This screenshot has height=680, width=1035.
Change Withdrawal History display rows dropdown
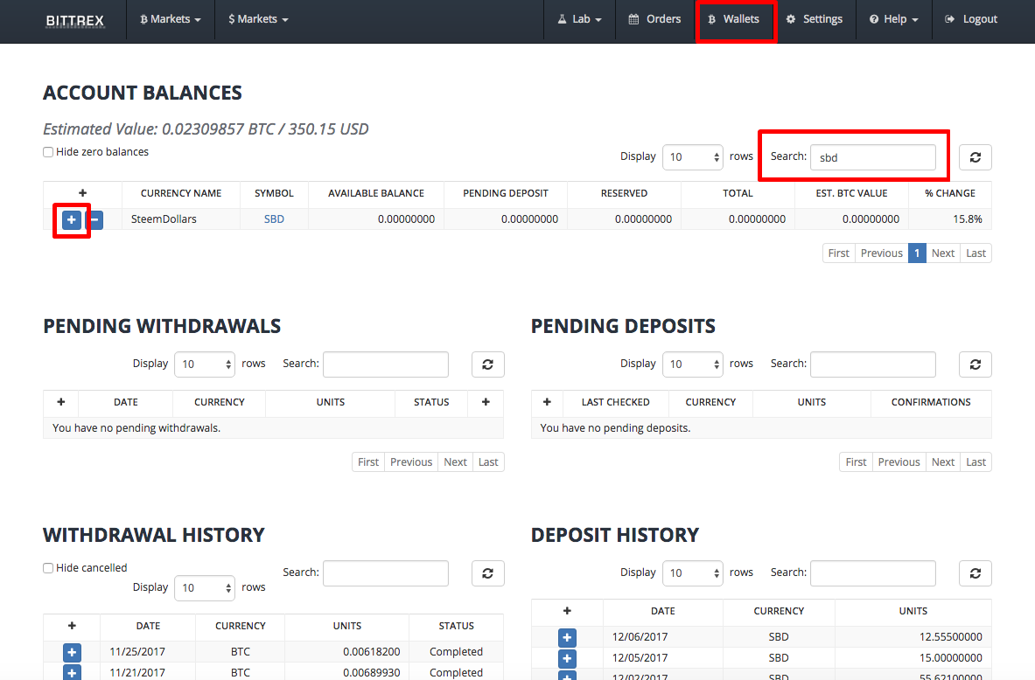point(205,587)
